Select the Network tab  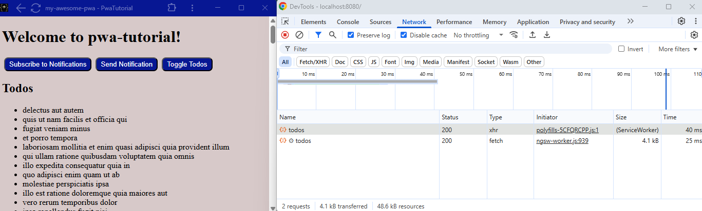(x=414, y=22)
